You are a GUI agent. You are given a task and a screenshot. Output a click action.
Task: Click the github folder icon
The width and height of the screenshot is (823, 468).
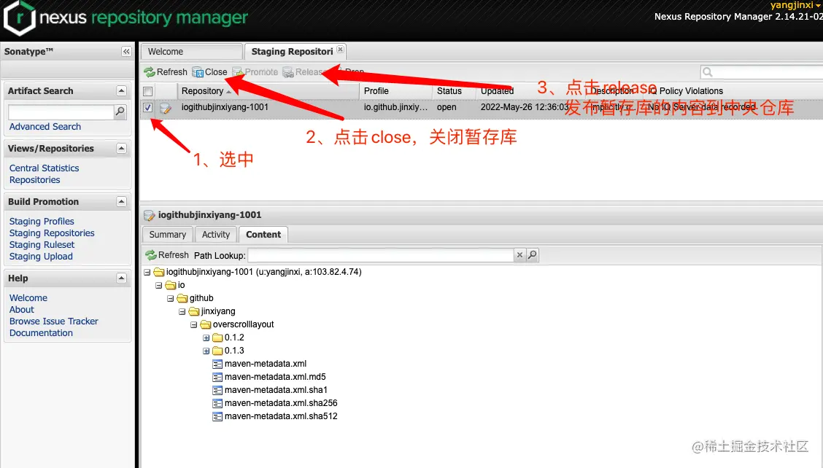(x=182, y=298)
